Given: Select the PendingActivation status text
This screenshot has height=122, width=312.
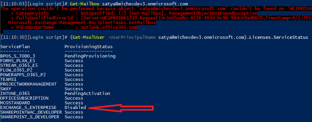Looking at the screenshot, I should pos(87,93).
